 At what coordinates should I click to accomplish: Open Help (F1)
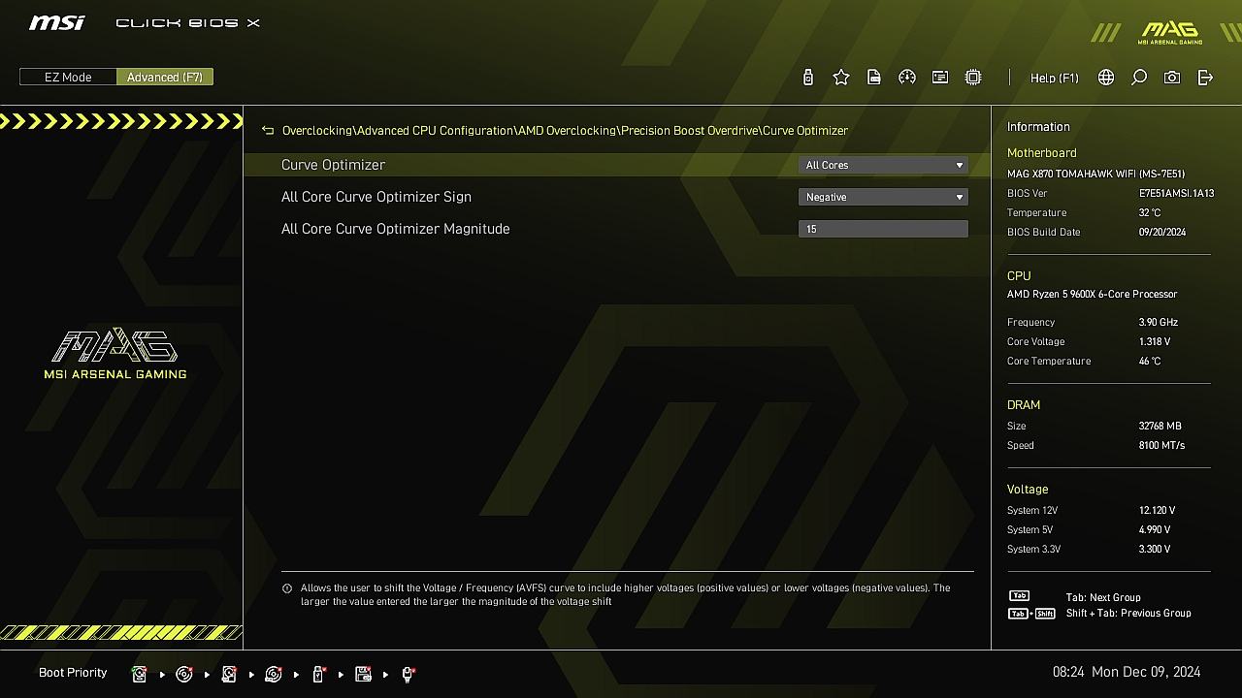click(x=1055, y=78)
